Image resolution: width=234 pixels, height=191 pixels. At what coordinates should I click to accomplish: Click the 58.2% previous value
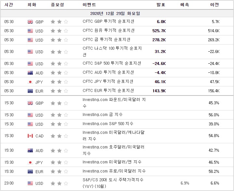[214, 172]
